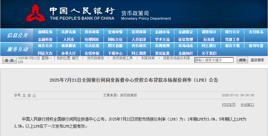Go to 支付体系 section
The width and height of the screenshot is (268, 136).
[x=256, y=32]
